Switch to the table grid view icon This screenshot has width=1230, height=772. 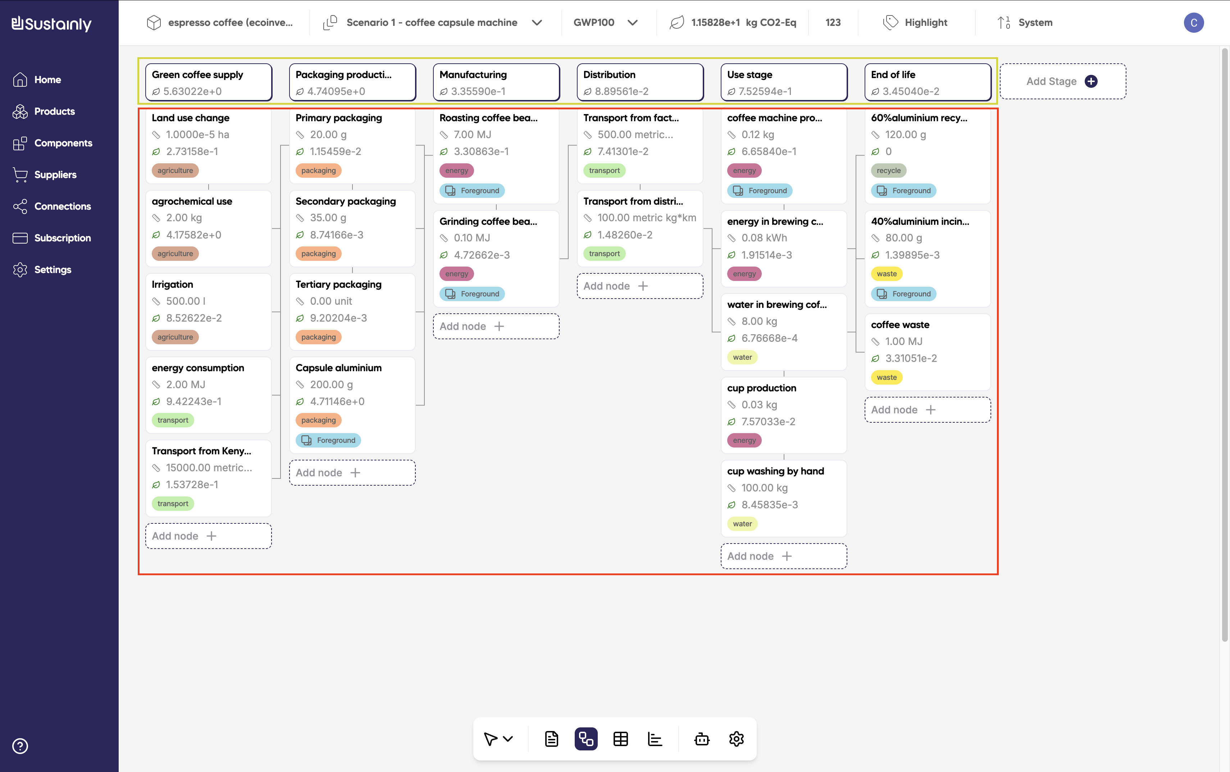[620, 739]
